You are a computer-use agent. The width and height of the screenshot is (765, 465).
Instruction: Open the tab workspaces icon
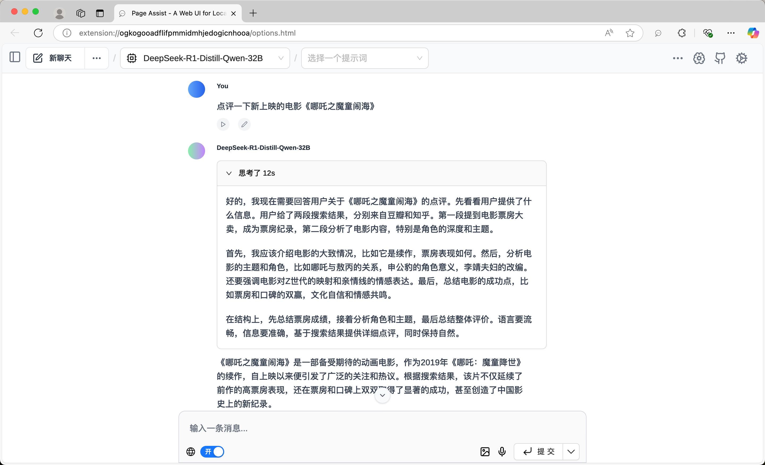(x=80, y=13)
